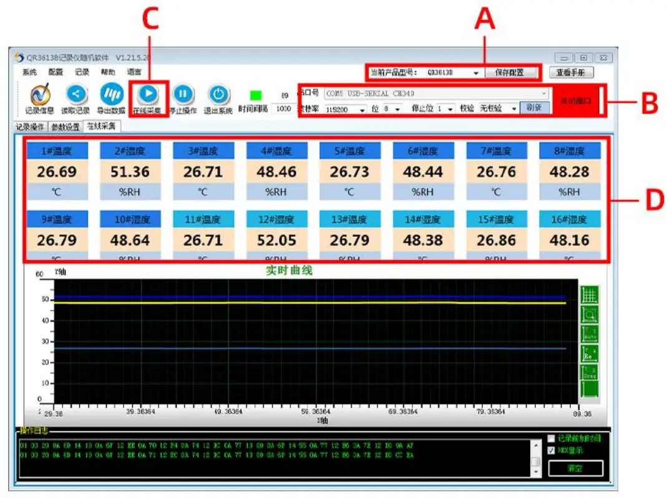Open the 语言 menu
This screenshot has width=667, height=498.
pyautogui.click(x=134, y=72)
